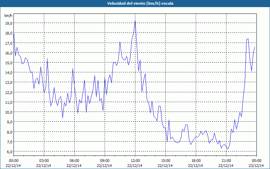Select the 22/12/14 date under 12:00
The width and height of the screenshot is (270, 169).
(135, 166)
